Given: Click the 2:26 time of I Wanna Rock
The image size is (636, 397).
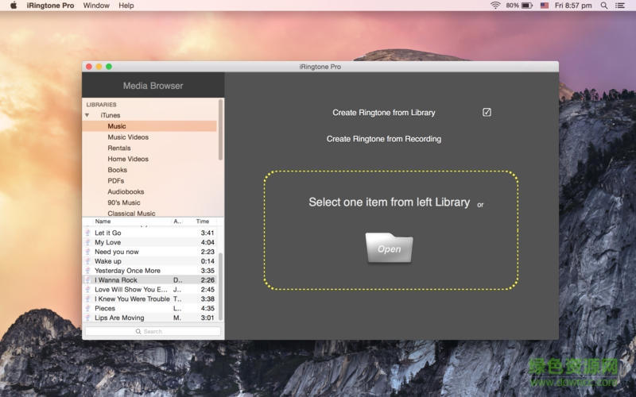Looking at the screenshot, I should tap(207, 280).
